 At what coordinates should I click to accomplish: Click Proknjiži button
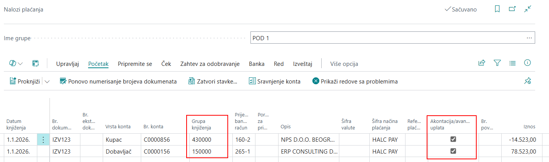(x=25, y=81)
